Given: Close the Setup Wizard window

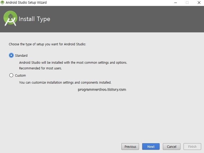Looking at the screenshot, I should coord(199,3).
